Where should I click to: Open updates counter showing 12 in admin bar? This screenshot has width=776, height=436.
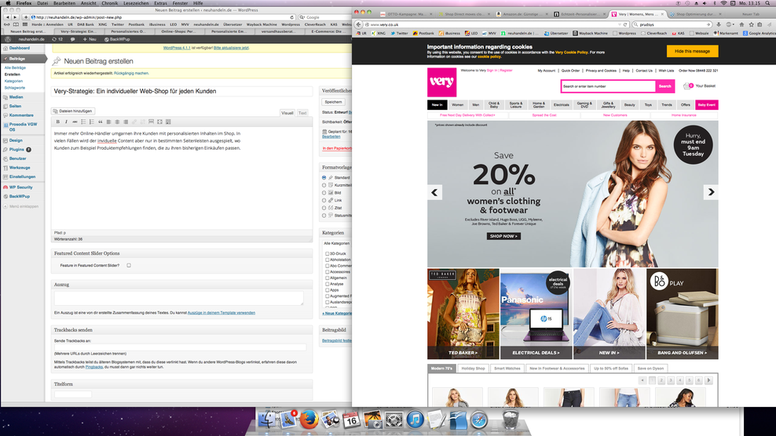(57, 39)
